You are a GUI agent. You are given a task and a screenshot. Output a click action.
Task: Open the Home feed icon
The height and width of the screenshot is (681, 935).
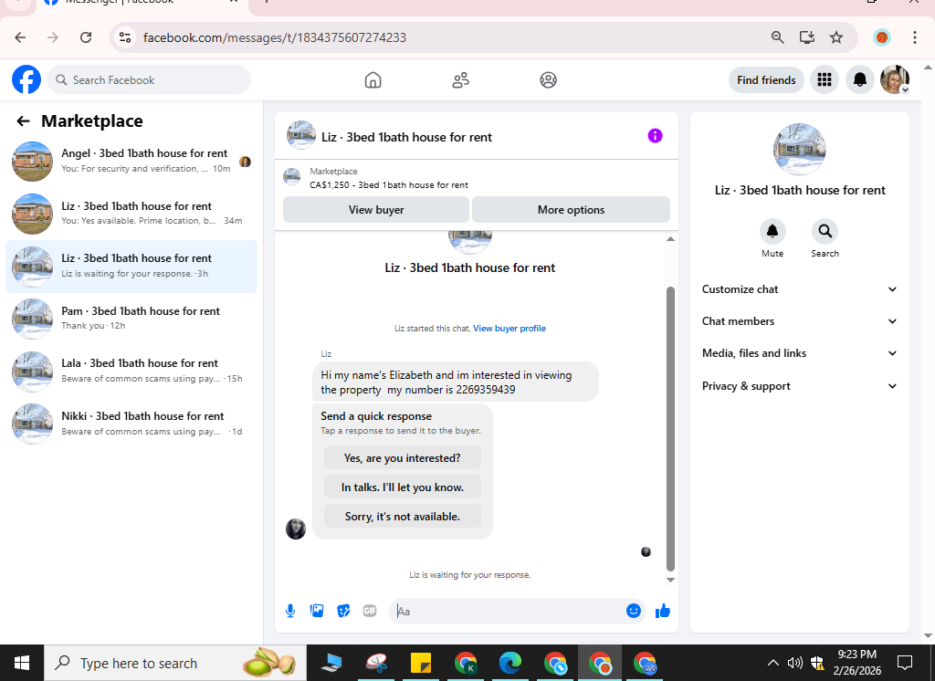[x=373, y=80]
